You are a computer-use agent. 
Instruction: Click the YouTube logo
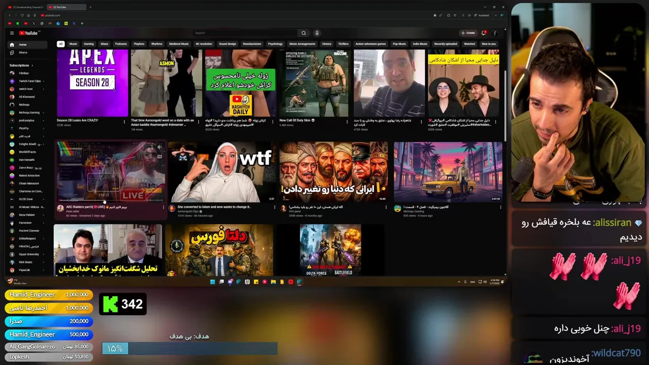pos(29,33)
